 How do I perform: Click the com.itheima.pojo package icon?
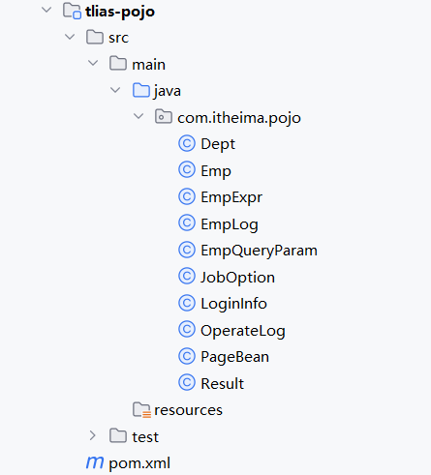164,116
